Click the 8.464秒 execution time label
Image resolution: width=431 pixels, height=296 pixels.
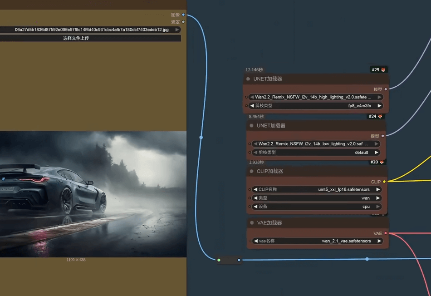pos(256,116)
